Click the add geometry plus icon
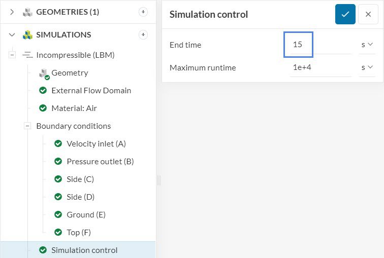Screen dimensions: 384x258 tap(143, 12)
